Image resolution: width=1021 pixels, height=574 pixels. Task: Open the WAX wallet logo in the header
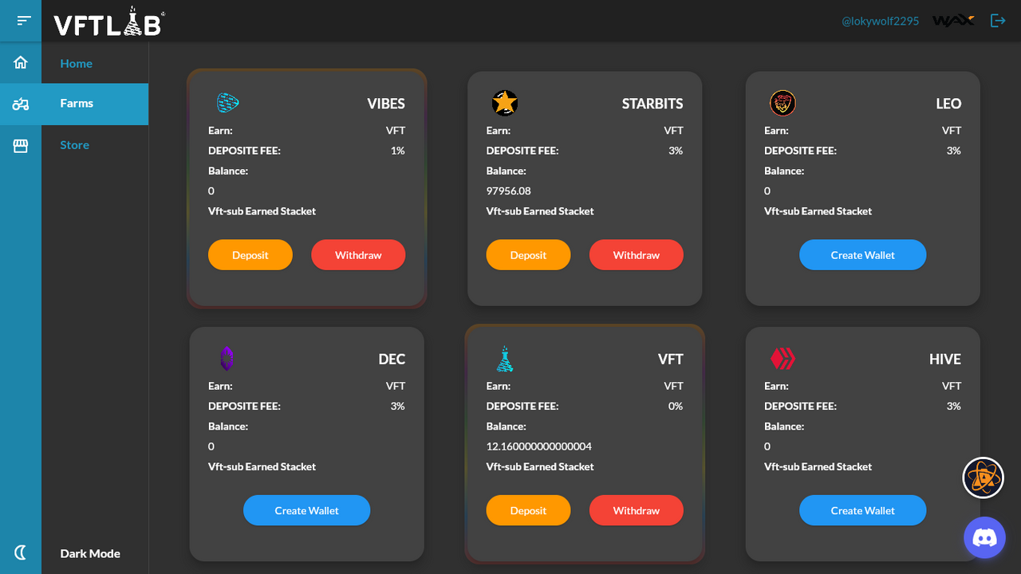click(953, 21)
